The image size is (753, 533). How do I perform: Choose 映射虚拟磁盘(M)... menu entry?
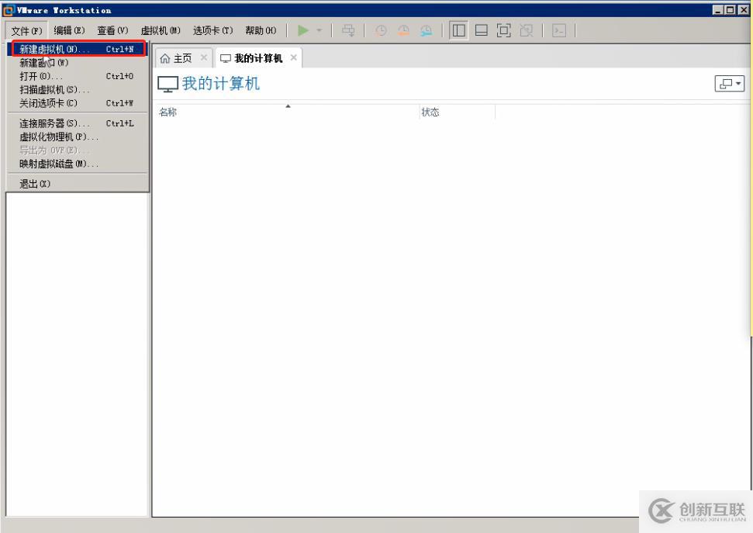[78, 164]
